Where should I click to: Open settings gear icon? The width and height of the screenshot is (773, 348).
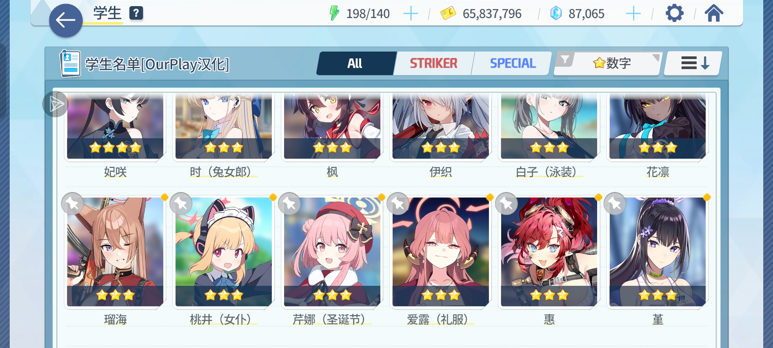pyautogui.click(x=674, y=14)
